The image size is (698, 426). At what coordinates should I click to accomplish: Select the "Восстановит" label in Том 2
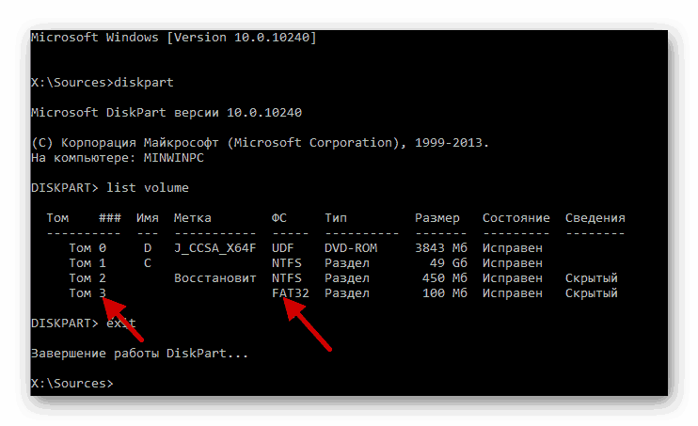click(215, 278)
